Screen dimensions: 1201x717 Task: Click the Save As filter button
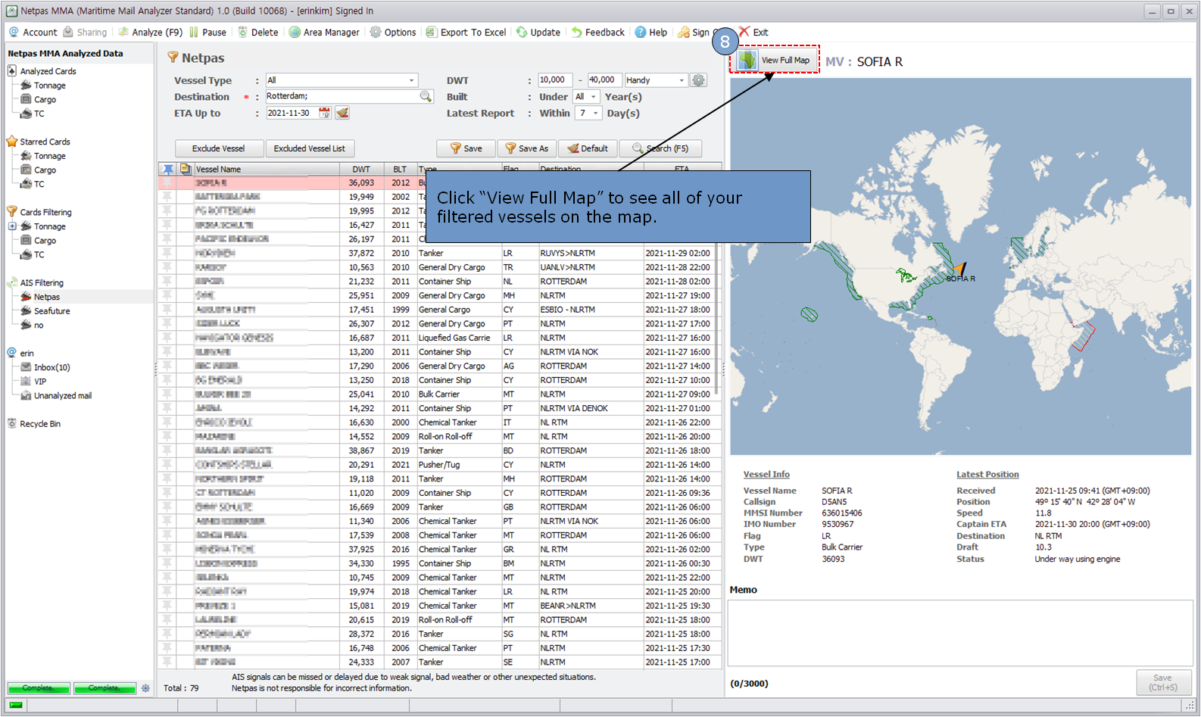coord(526,148)
